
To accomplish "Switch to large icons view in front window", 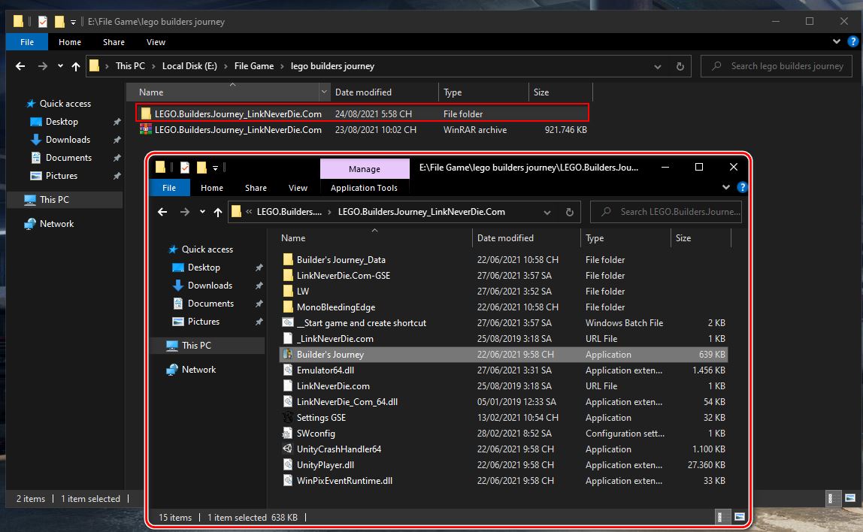I will (740, 517).
